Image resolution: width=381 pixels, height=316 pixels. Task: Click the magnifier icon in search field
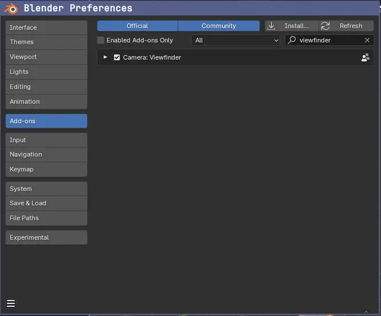292,40
